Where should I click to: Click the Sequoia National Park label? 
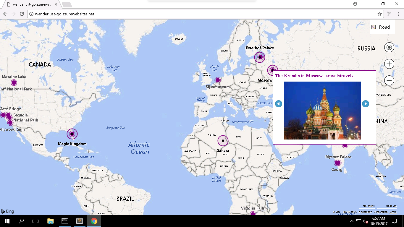point(25,118)
